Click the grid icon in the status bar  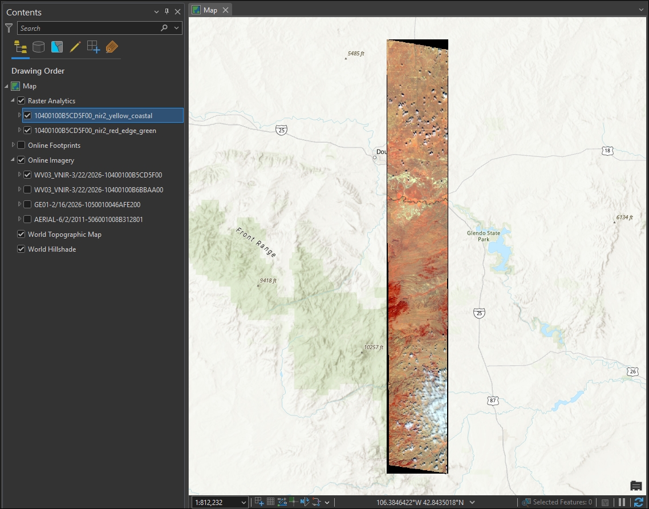[x=270, y=502]
